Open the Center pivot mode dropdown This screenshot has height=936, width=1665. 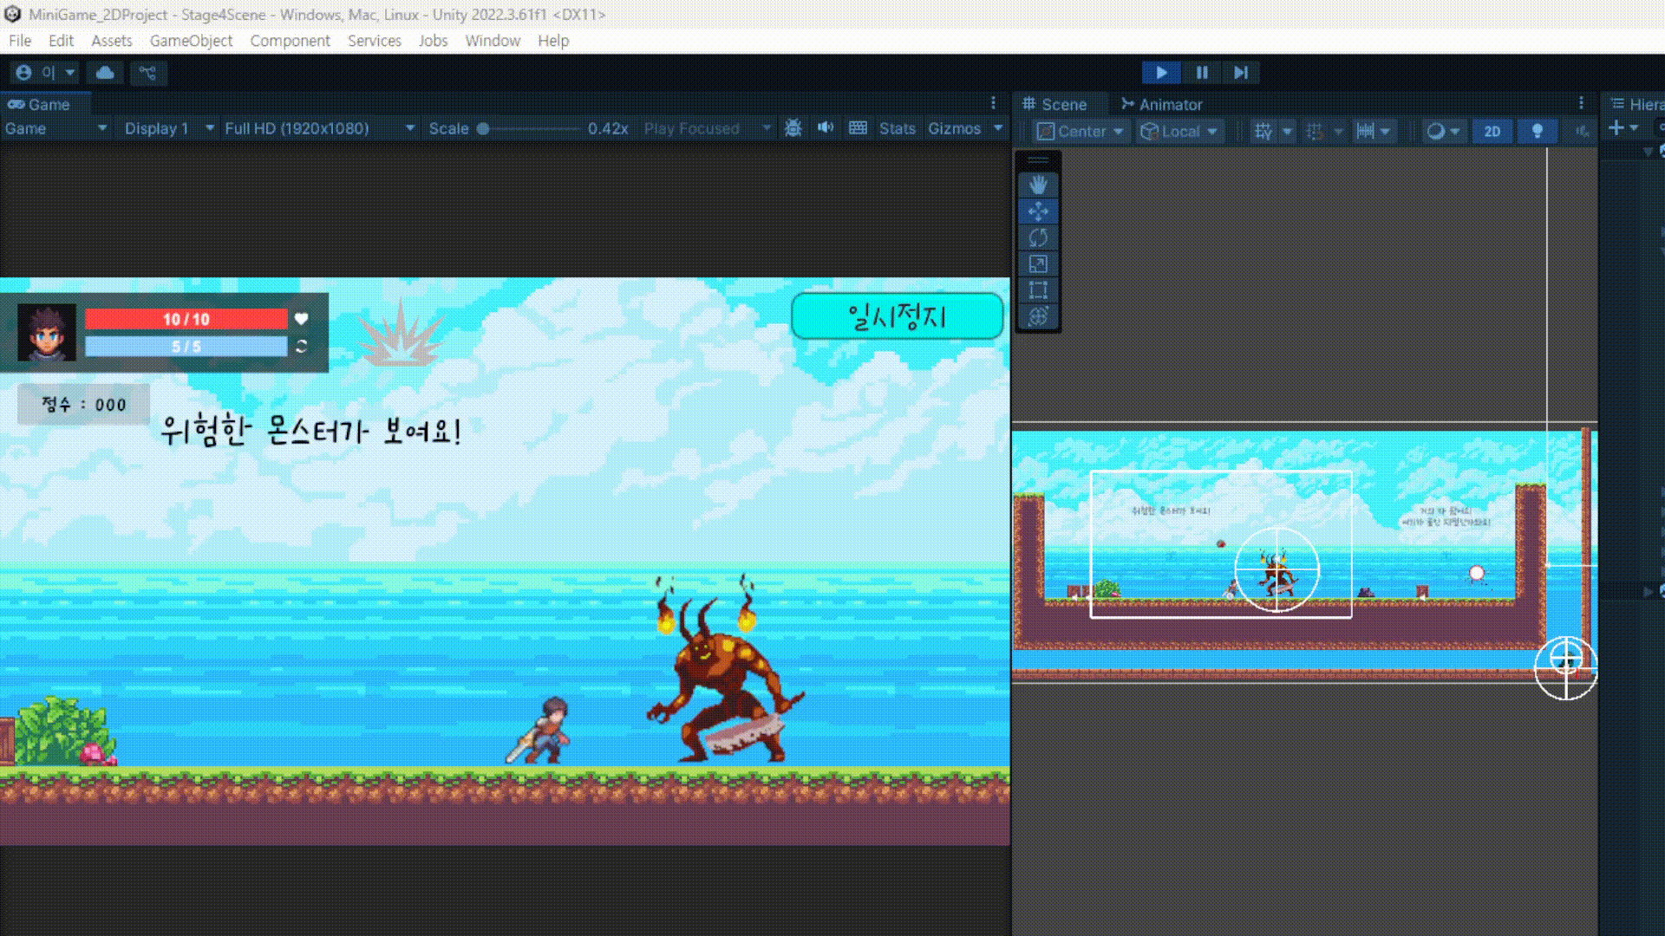[1081, 131]
